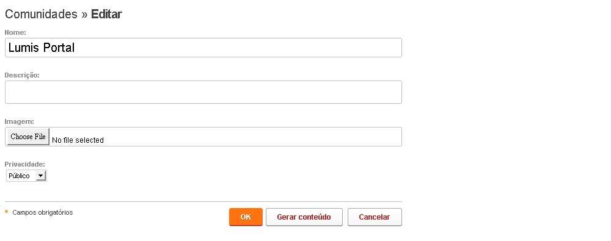This screenshot has height=241, width=611.
Task: Go back to the Comunidades breadcrumb
Action: coord(41,15)
